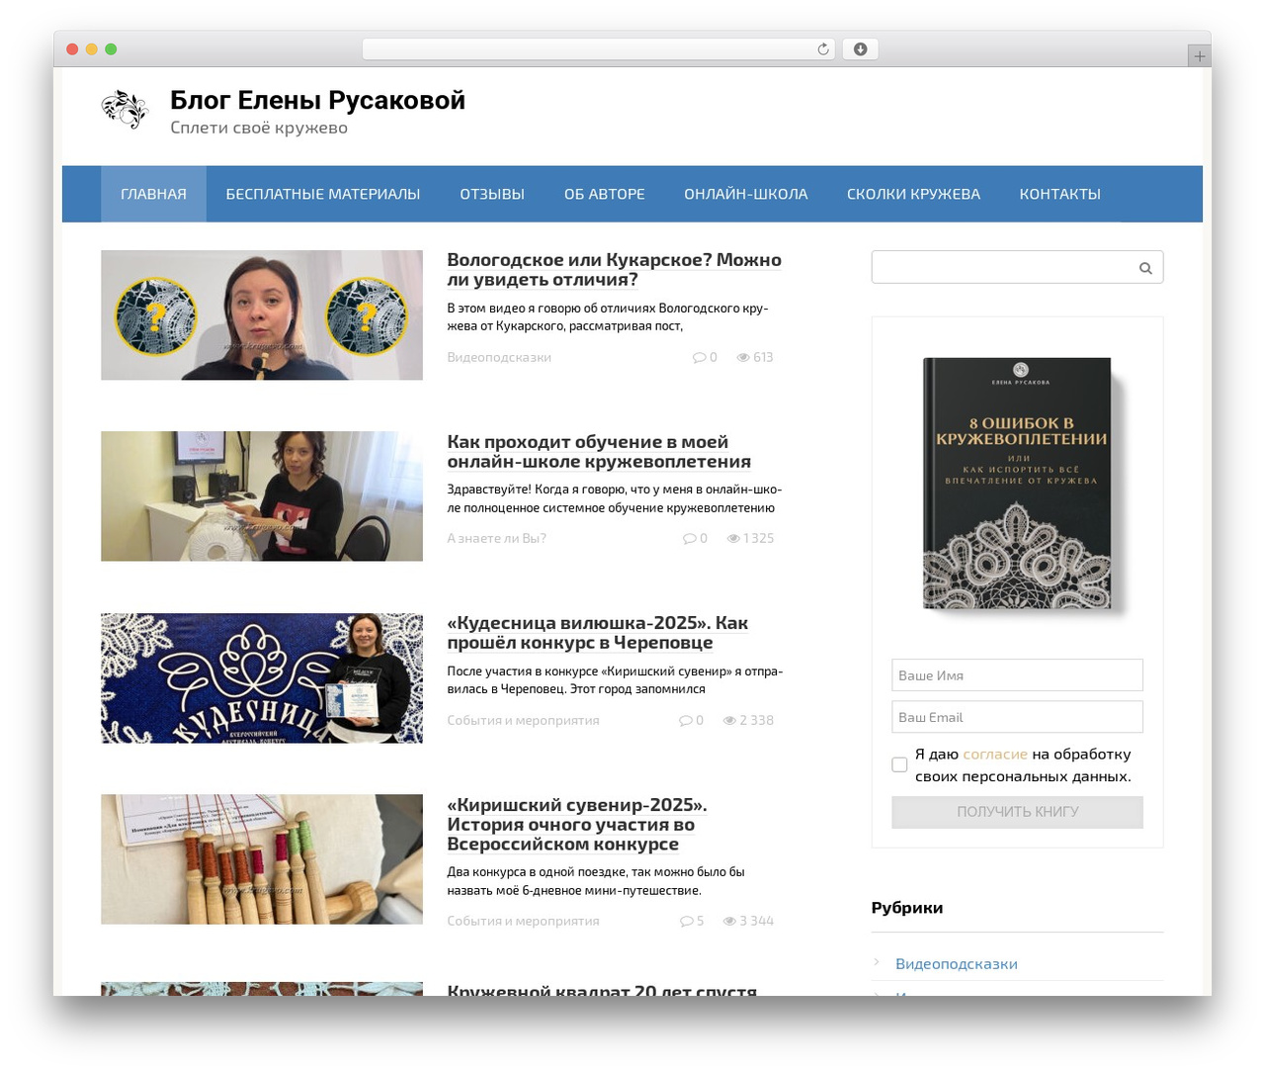The image size is (1265, 1072).
Task: Open the ОТЗЫВЫ menu item
Action: point(492,194)
